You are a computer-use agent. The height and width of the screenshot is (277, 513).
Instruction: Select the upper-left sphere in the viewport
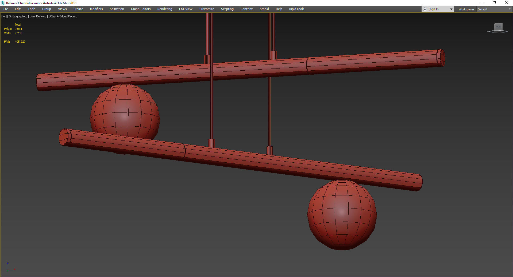pyautogui.click(x=125, y=111)
